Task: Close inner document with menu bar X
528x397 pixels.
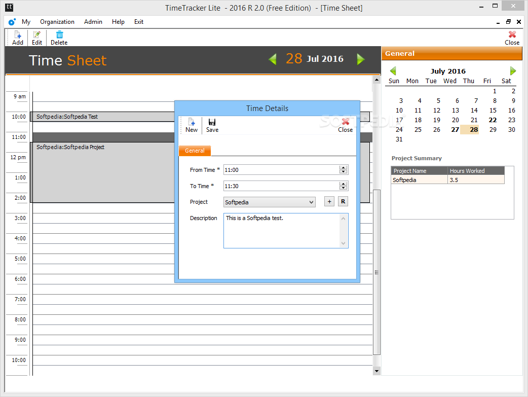Action: click(518, 22)
